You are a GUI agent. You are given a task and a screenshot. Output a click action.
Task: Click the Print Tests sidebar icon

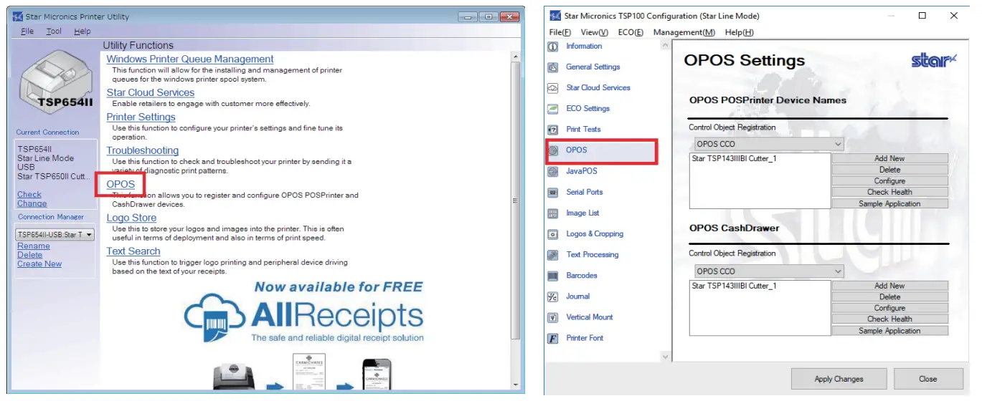click(x=552, y=130)
